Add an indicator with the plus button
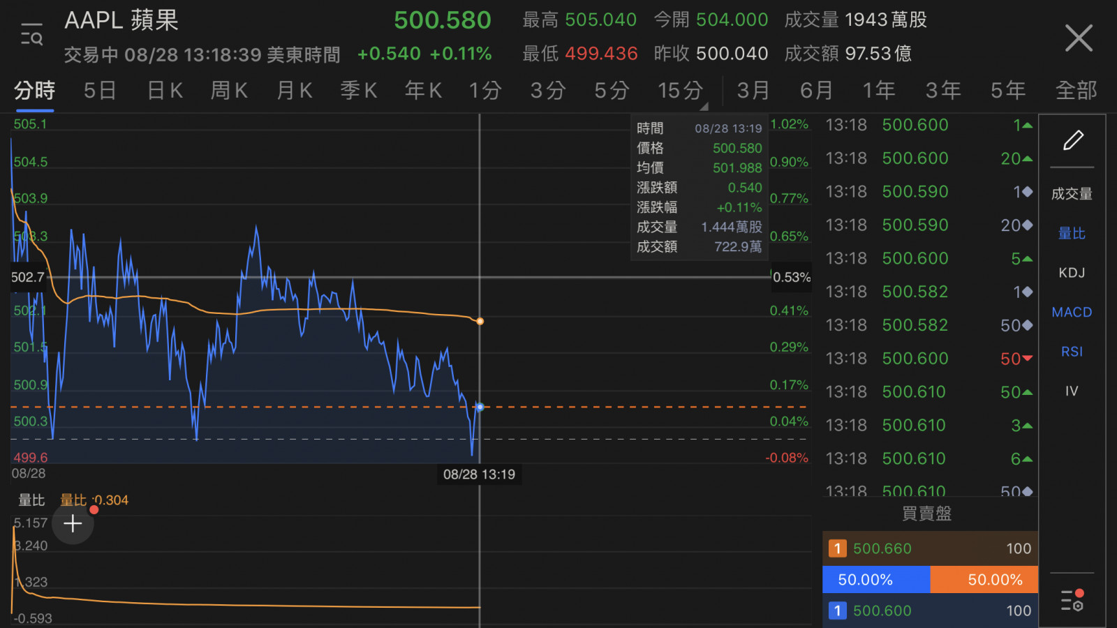1117x628 pixels. 73,523
